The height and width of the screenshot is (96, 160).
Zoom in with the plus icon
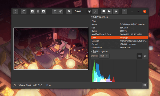43,11
